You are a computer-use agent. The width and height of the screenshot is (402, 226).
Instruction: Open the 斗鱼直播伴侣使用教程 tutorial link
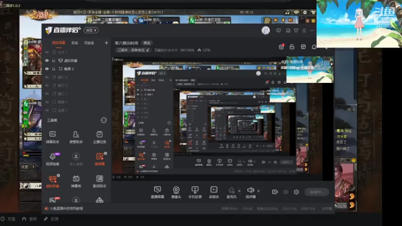pyautogui.click(x=66, y=208)
